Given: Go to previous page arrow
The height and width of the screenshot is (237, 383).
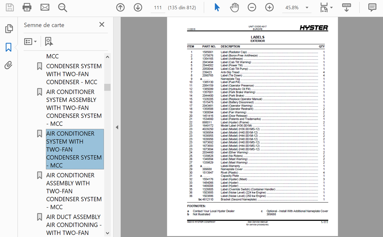Looking at the screenshot, I should pos(120,7).
